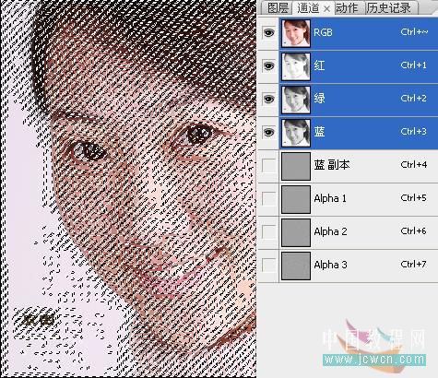Select the 红 channel name
Screen dimensions: 438x378
coord(319,65)
